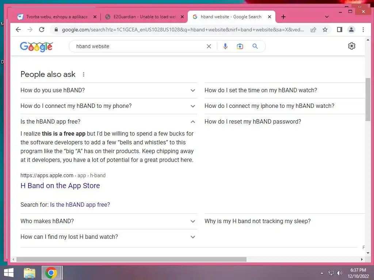Select the hband website Google Search tab
The height and width of the screenshot is (280, 374).
(x=231, y=17)
